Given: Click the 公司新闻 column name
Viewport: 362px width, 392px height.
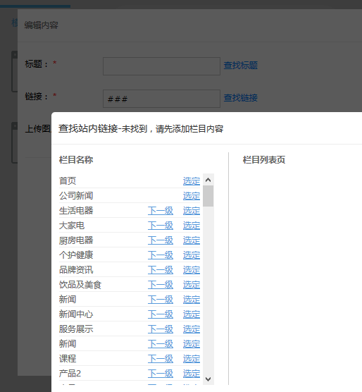Looking at the screenshot, I should pos(76,196).
